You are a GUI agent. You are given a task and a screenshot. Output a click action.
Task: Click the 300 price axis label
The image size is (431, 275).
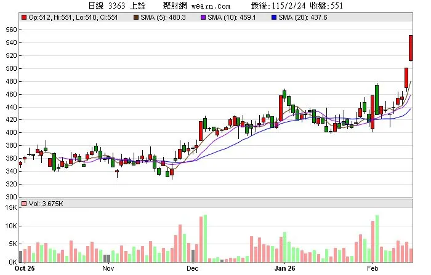click(x=11, y=197)
